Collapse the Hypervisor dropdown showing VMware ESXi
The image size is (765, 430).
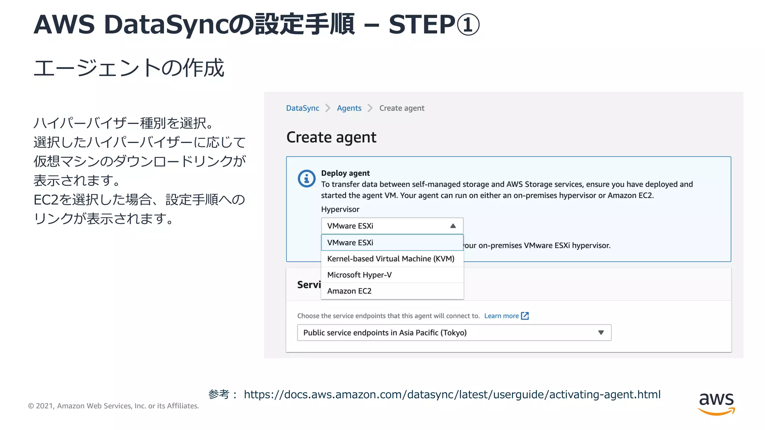click(x=392, y=226)
